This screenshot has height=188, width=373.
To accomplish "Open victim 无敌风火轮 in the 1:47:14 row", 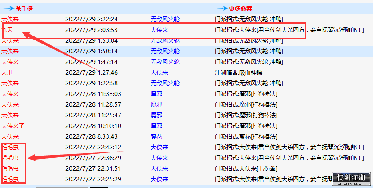I will tap(165, 62).
